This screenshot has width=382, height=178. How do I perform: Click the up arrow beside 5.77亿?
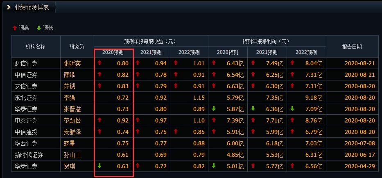click(253, 166)
